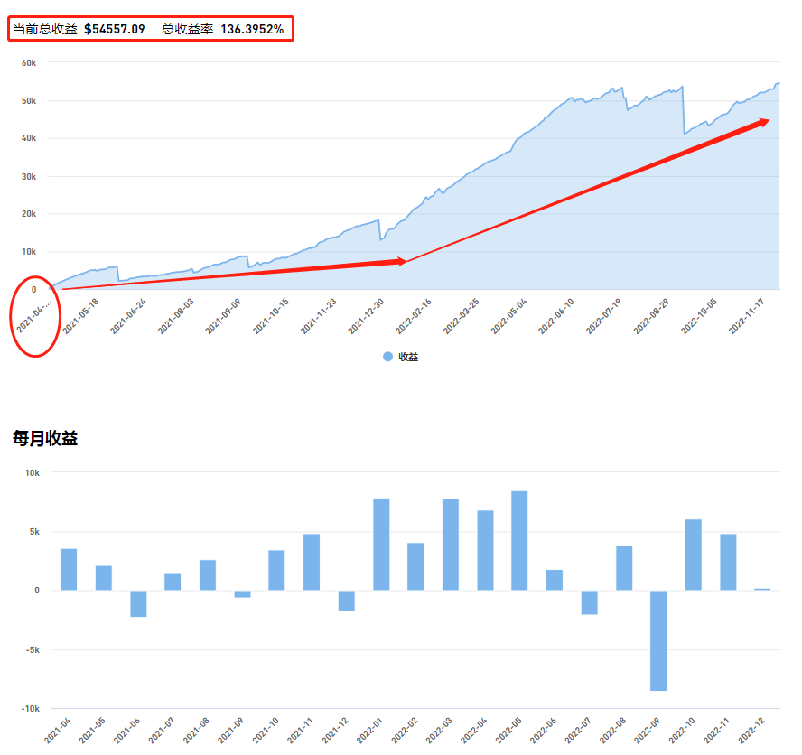Select the 2021-11 monthly bar
Image resolution: width=802 pixels, height=755 pixels.
coord(312,562)
